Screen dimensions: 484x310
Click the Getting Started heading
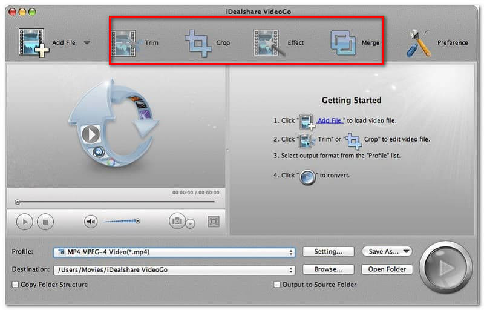tap(352, 100)
